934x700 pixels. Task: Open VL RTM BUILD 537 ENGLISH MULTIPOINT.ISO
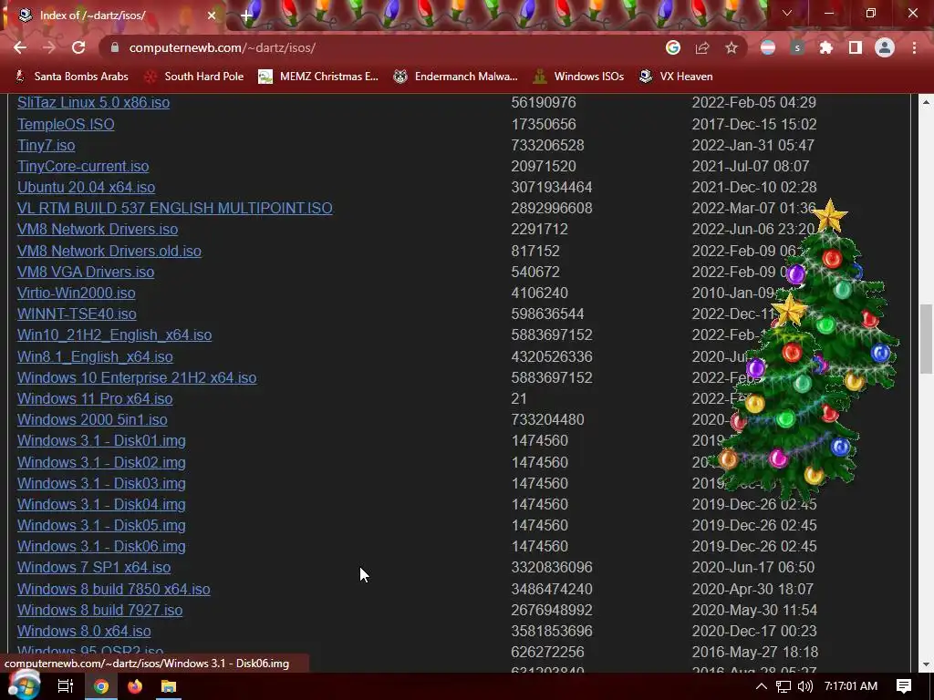(175, 208)
